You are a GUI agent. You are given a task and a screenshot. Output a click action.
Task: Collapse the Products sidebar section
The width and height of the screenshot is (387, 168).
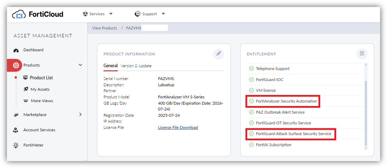80,65
